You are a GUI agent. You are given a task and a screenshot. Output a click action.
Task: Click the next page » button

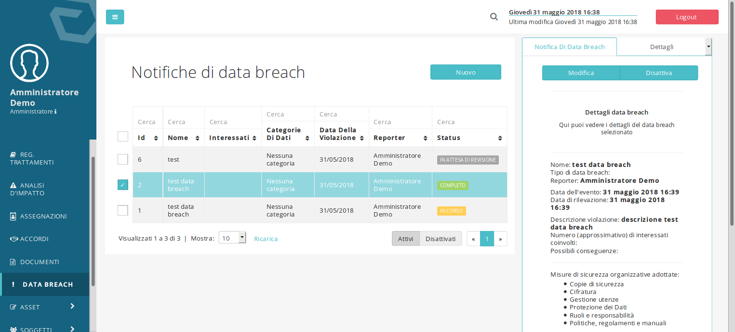click(x=500, y=239)
